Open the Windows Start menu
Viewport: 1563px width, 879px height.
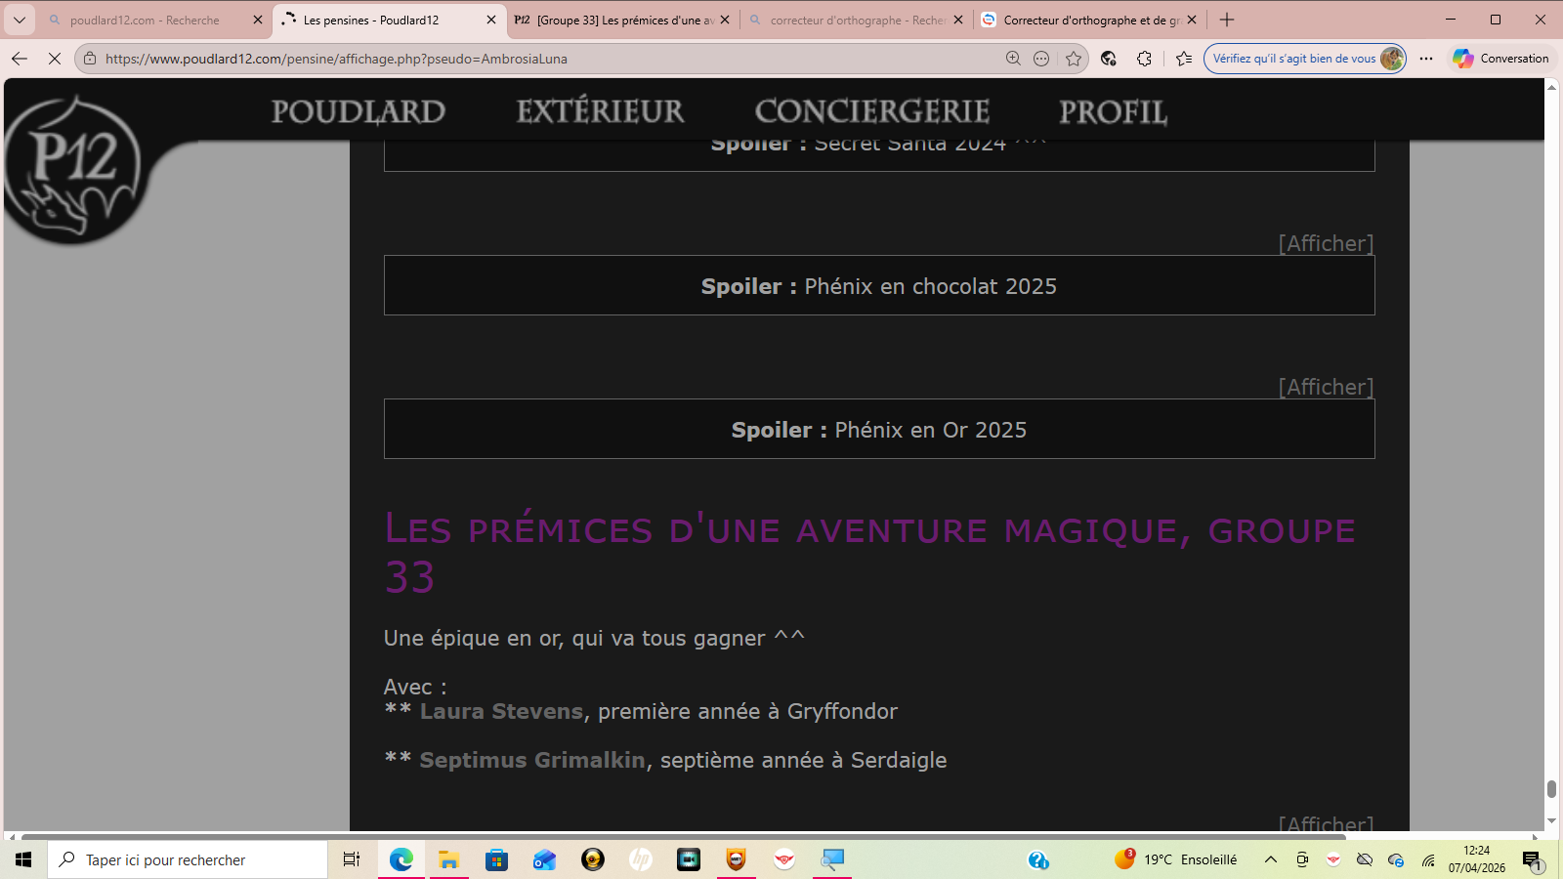pos(23,859)
